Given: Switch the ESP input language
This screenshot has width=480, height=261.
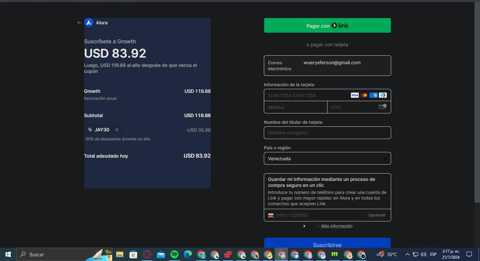Looking at the screenshot, I should [433, 254].
